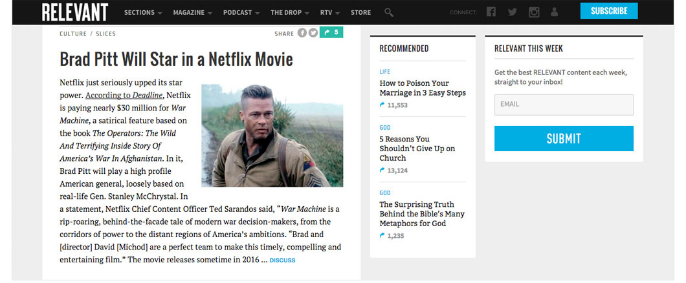The image size is (686, 283).
Task: Click the green share count button
Action: [x=331, y=32]
